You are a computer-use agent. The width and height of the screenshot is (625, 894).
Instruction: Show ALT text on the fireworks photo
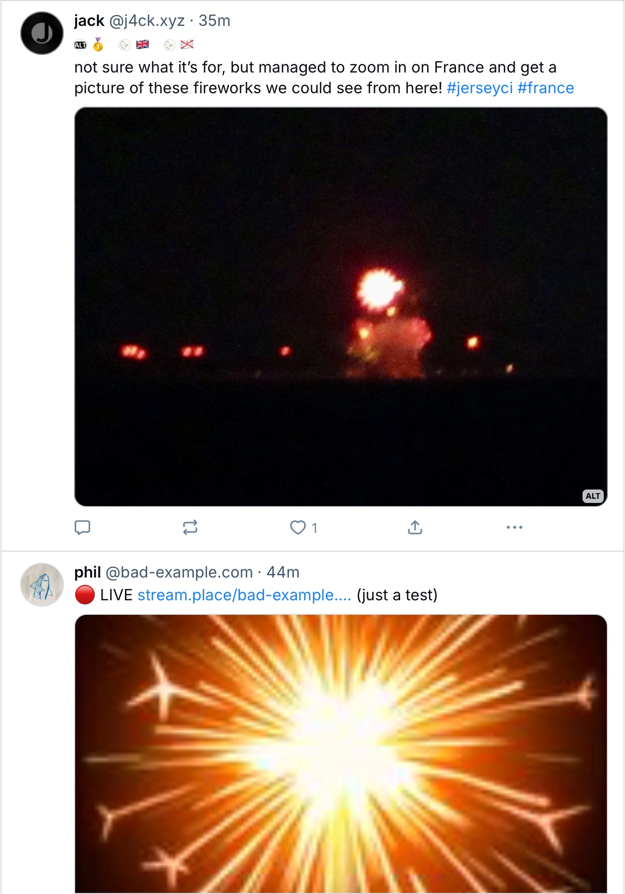click(x=593, y=496)
